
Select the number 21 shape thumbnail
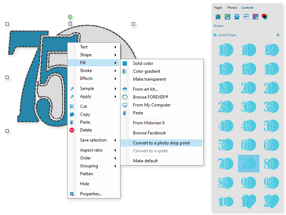pyautogui.click(x=271, y=88)
